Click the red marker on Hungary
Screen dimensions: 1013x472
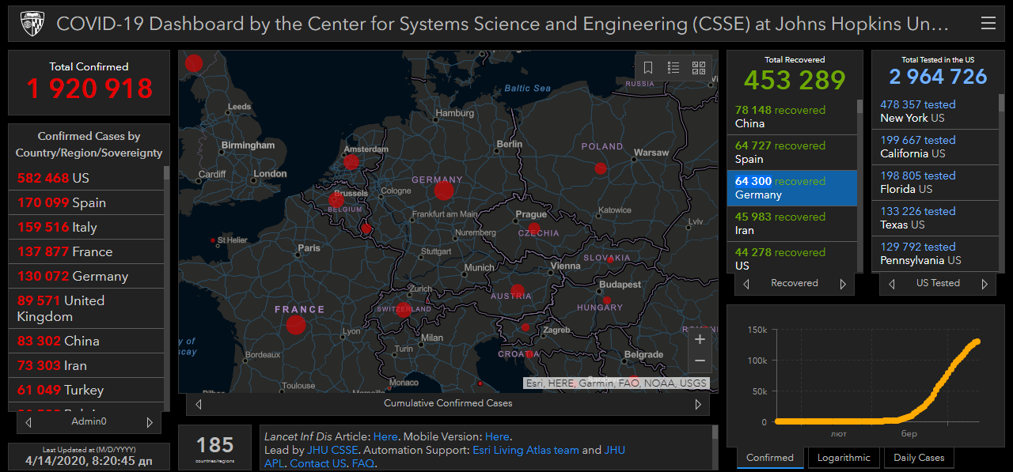607,300
